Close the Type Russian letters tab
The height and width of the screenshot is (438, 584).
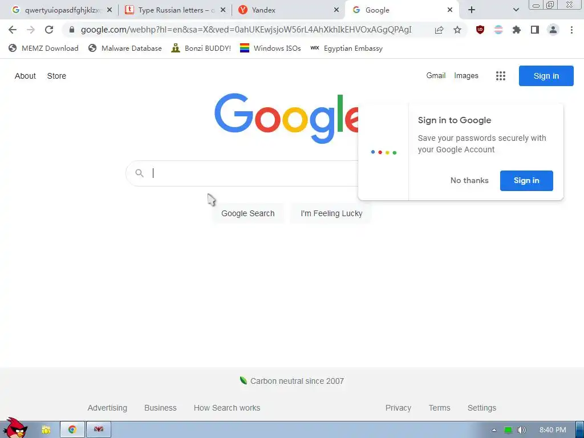(x=223, y=10)
